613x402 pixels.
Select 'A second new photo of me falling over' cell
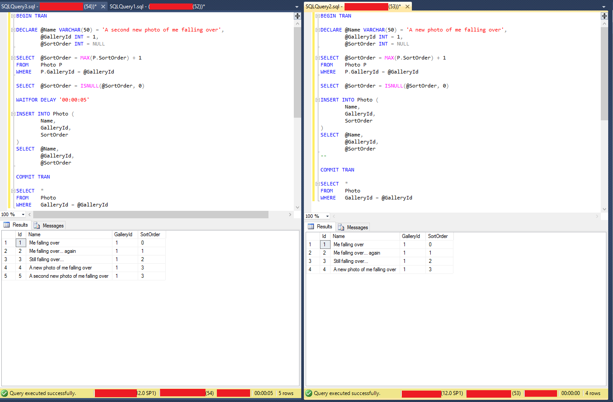(69, 276)
